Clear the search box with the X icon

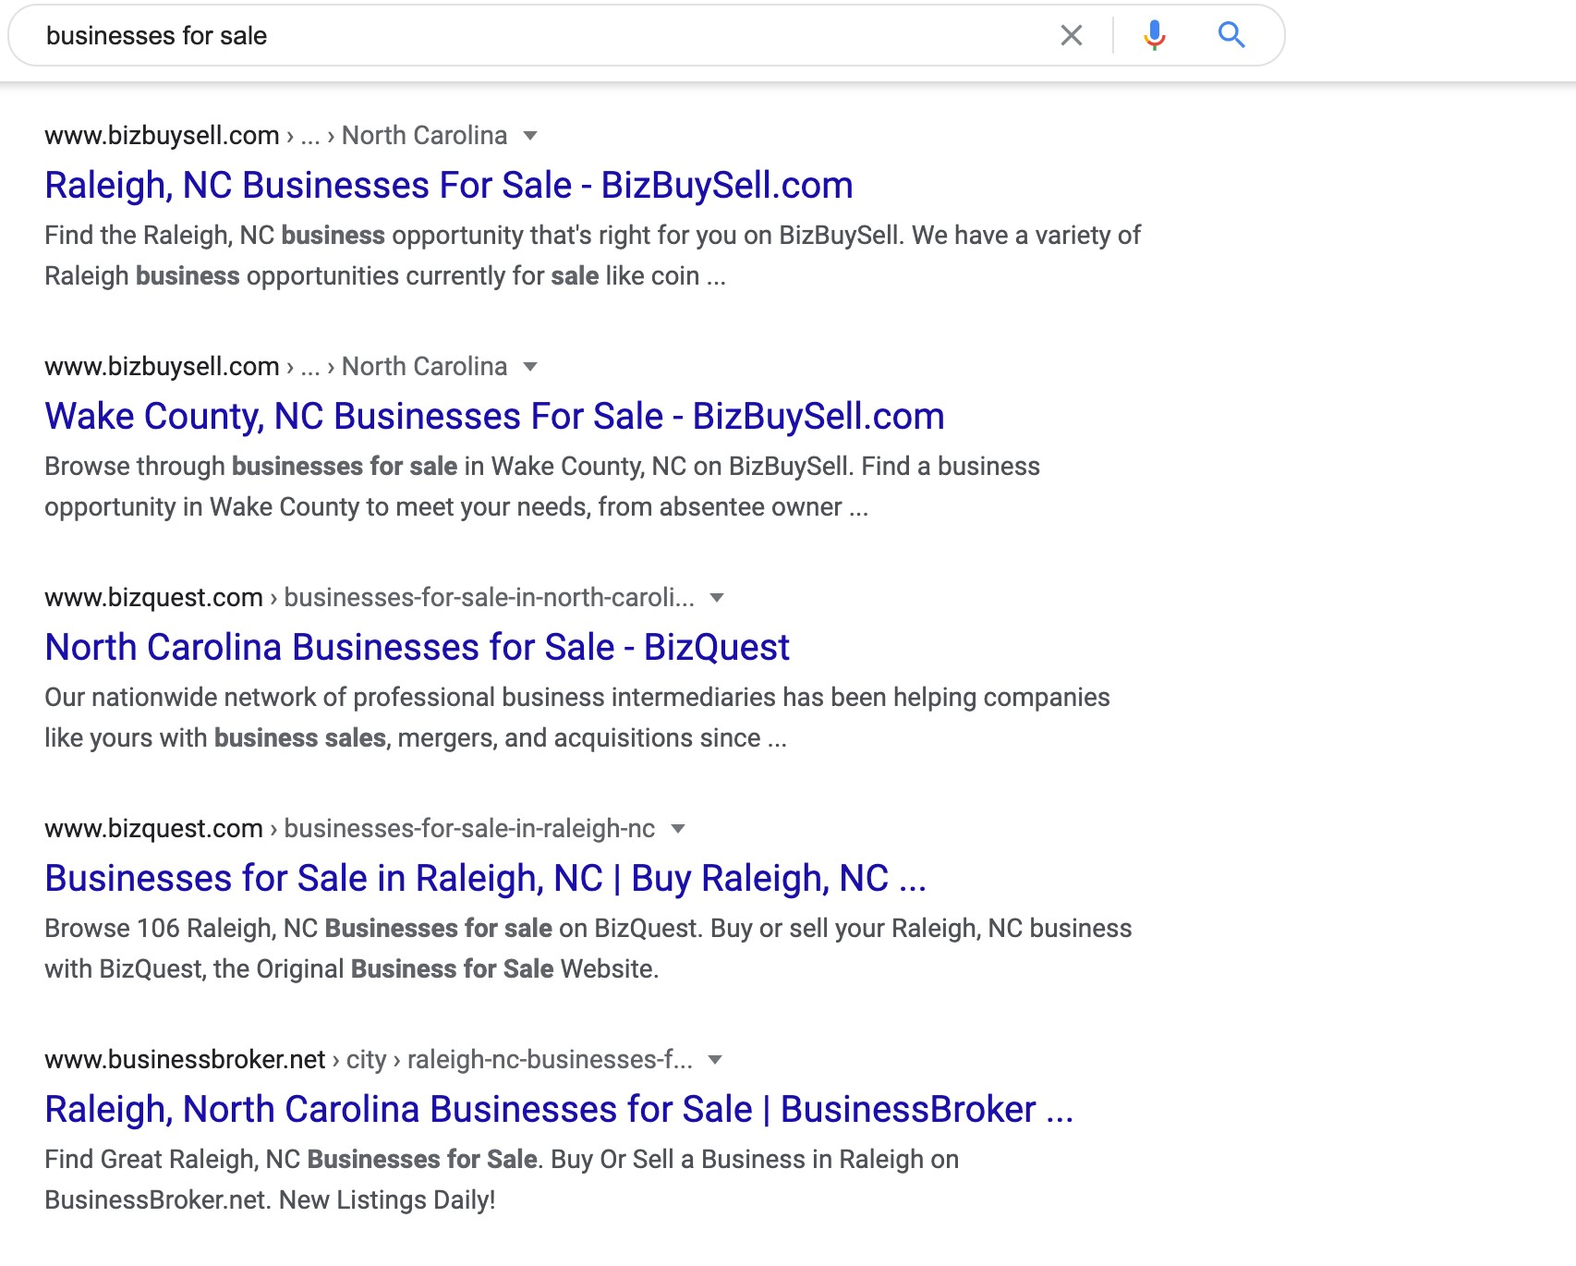coord(1071,36)
